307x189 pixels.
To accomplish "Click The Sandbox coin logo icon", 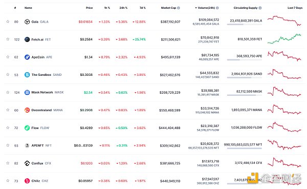I will [27, 75].
